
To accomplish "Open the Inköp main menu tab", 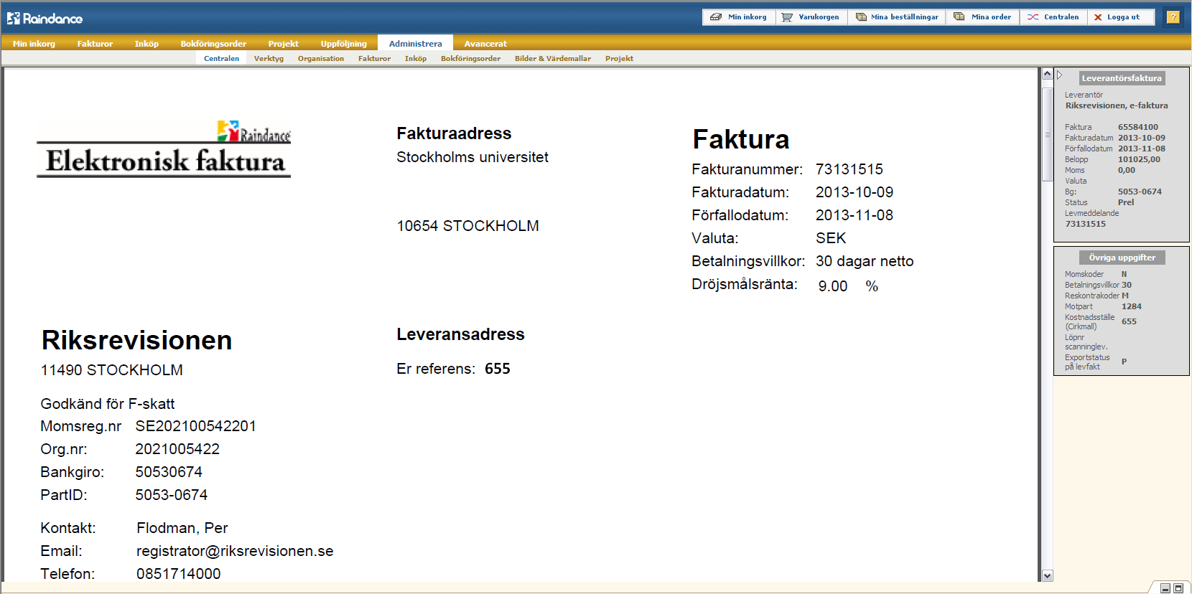I will 146,44.
